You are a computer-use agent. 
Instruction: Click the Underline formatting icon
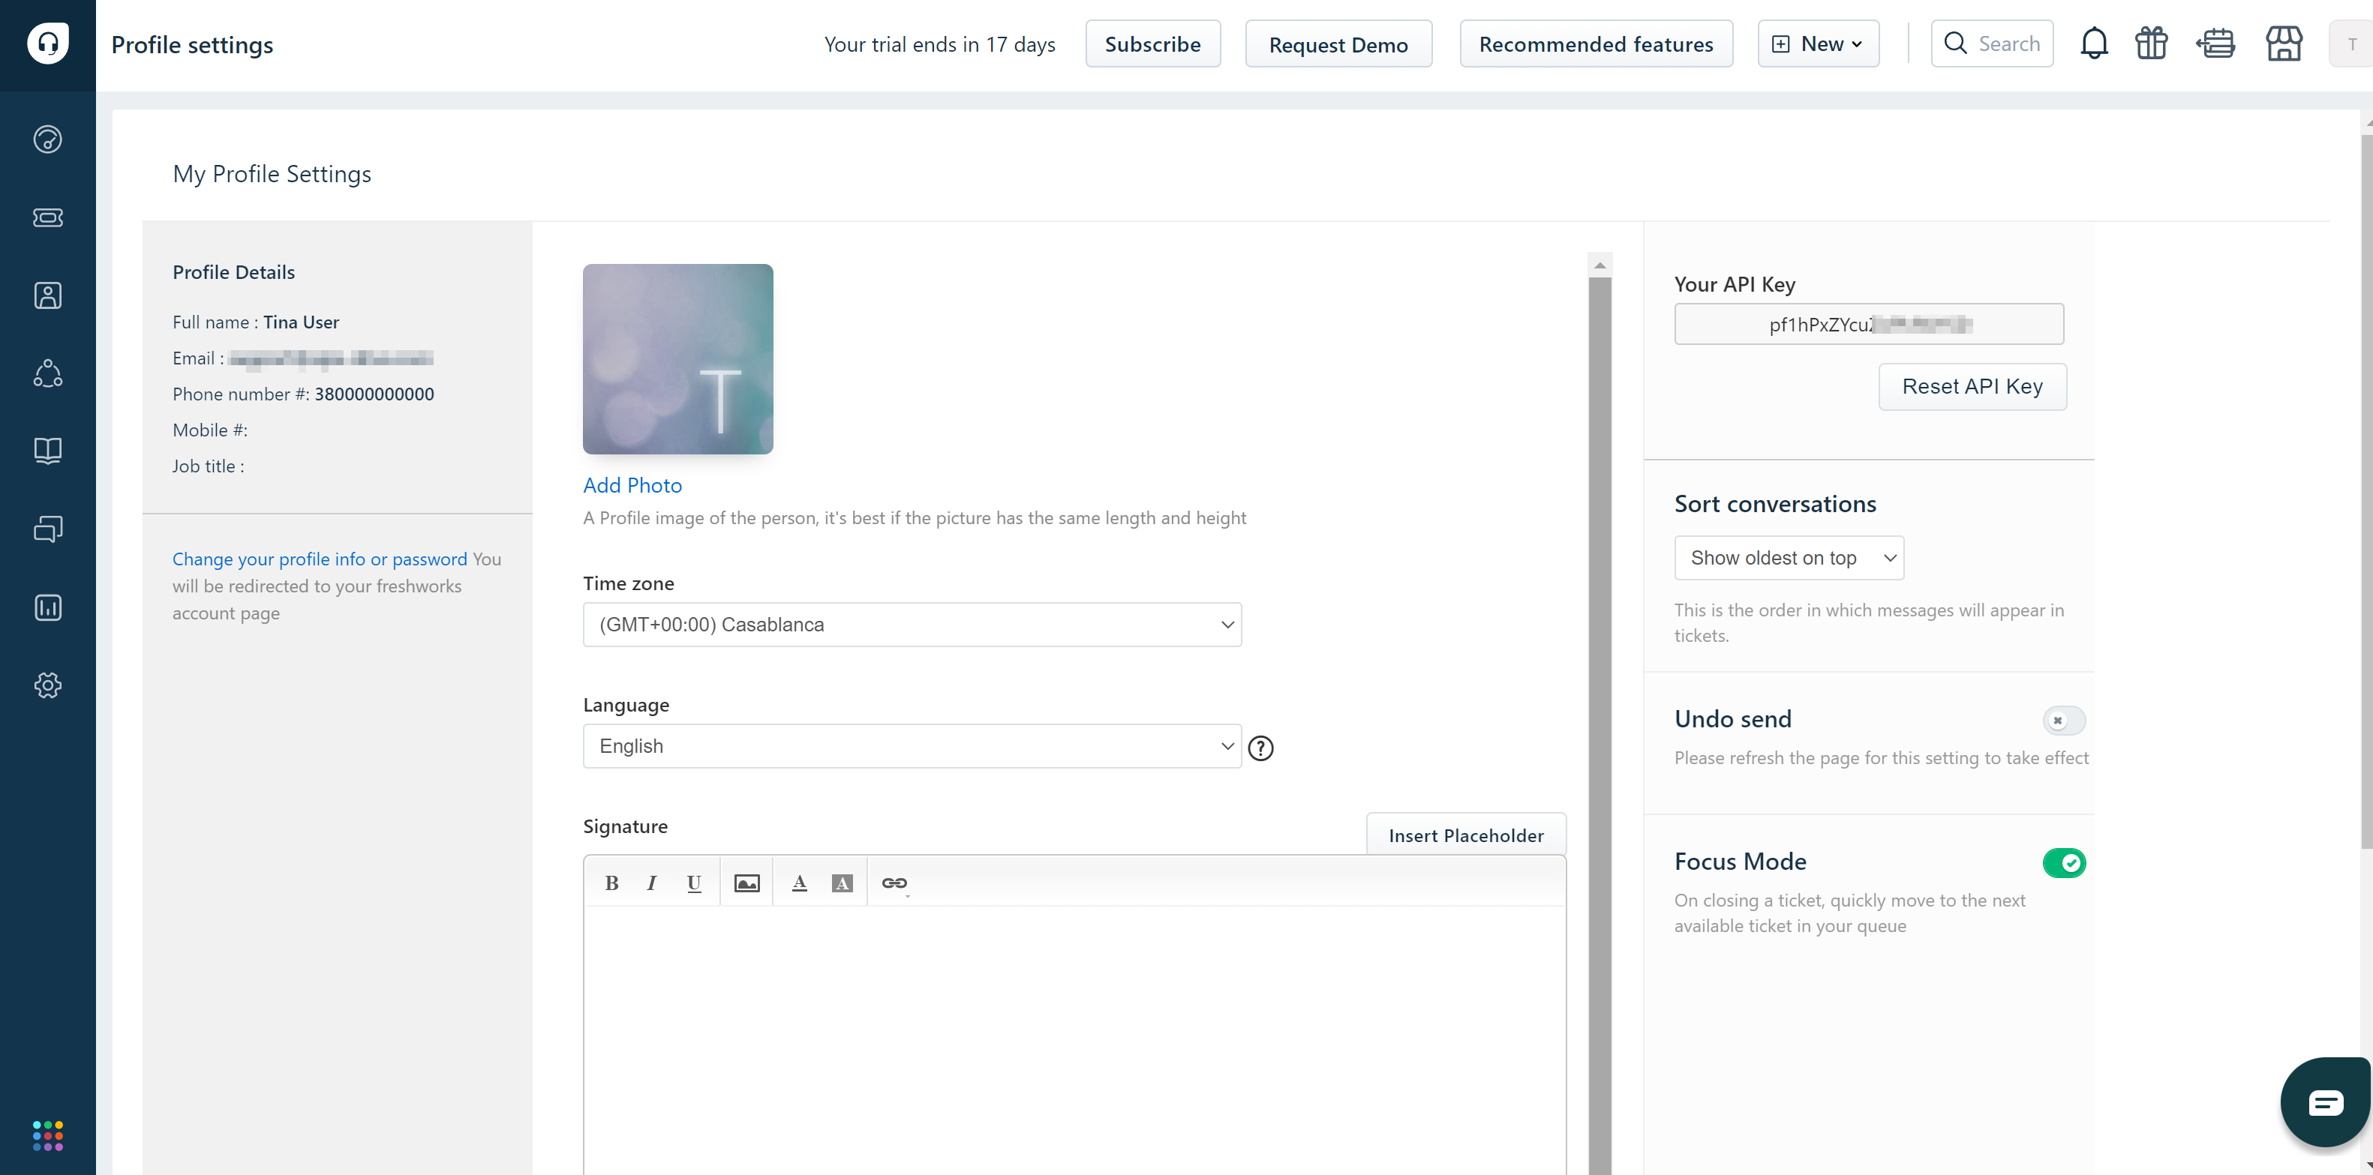click(695, 882)
